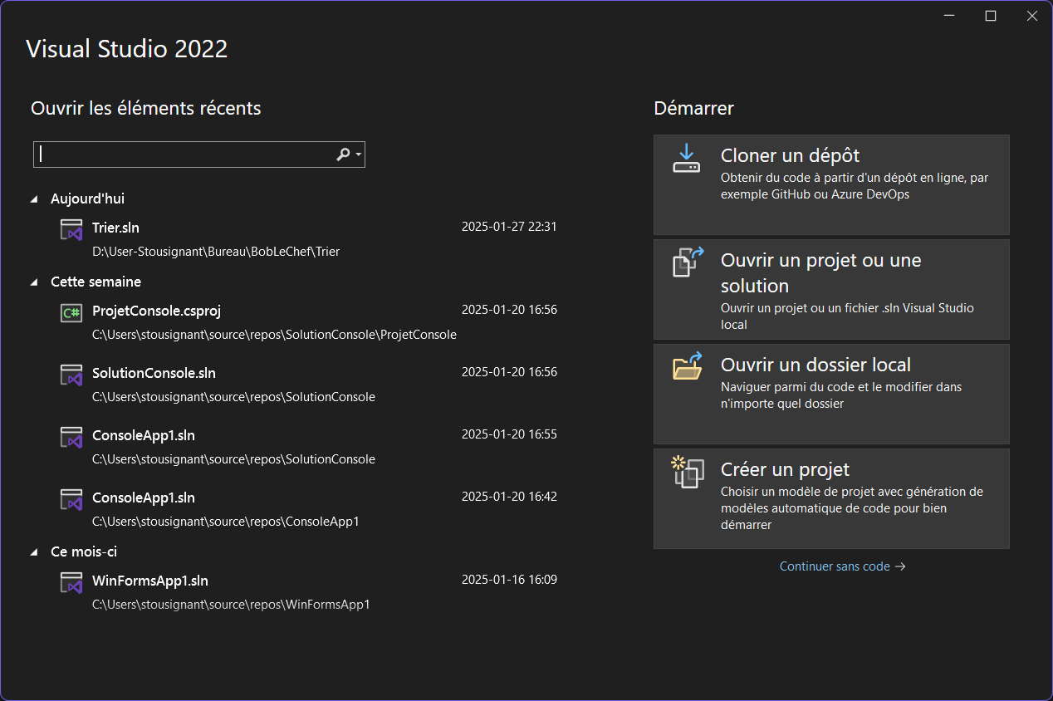Collapse the Cette semaine group
Screen dimensions: 1053x701
33,282
